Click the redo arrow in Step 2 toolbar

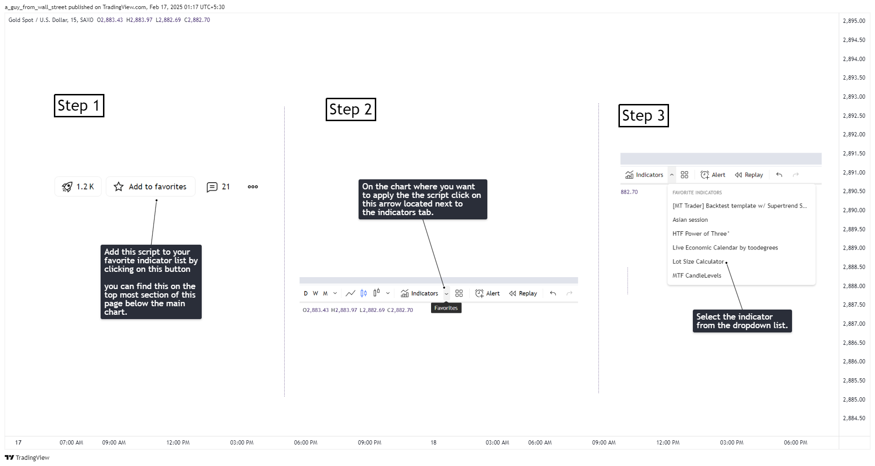click(x=569, y=293)
